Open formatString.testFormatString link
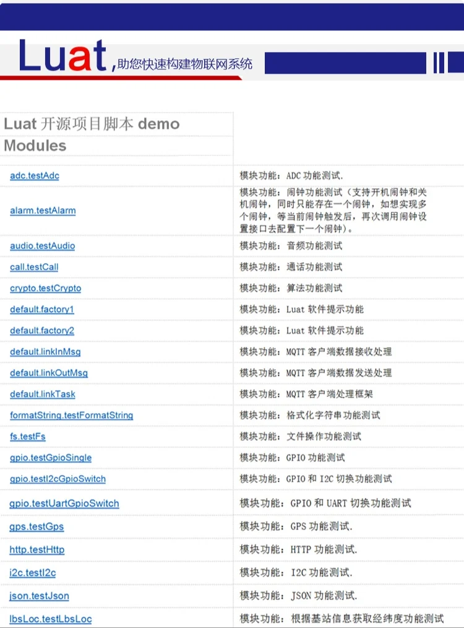 click(x=72, y=416)
